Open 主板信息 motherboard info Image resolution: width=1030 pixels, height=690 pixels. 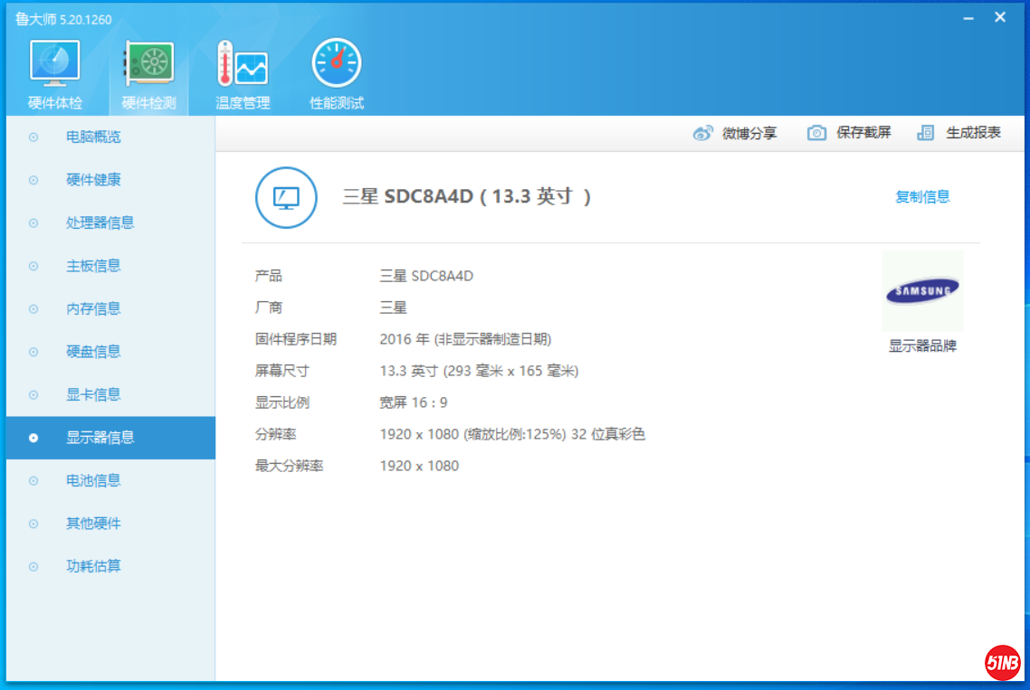click(x=93, y=266)
